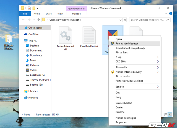Click Pin to Start
177x128 pixels.
click(135, 53)
